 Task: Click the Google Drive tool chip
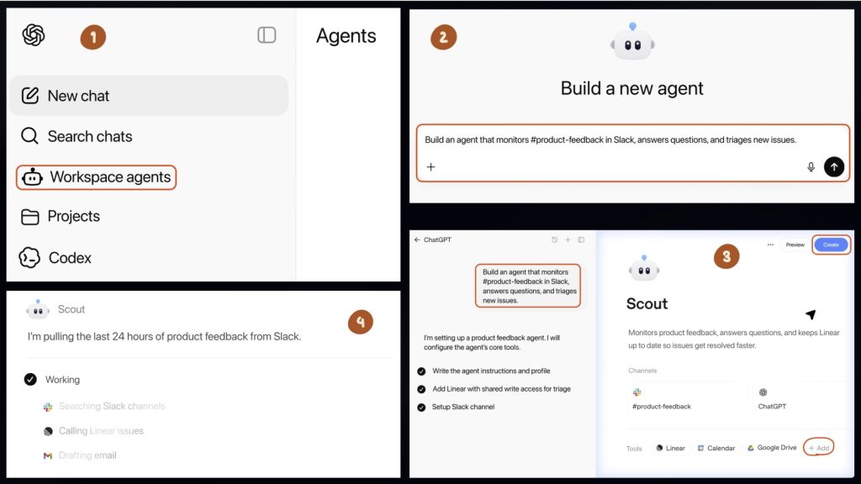point(772,448)
